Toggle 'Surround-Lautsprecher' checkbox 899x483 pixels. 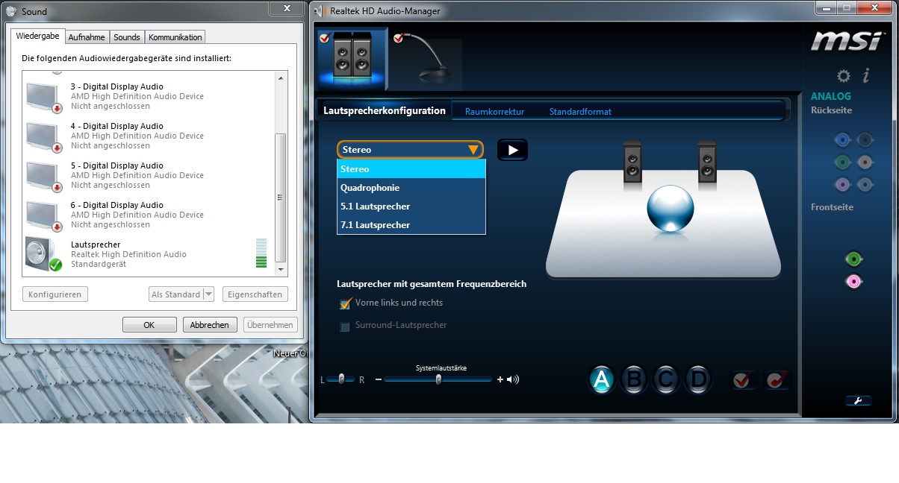(x=345, y=326)
